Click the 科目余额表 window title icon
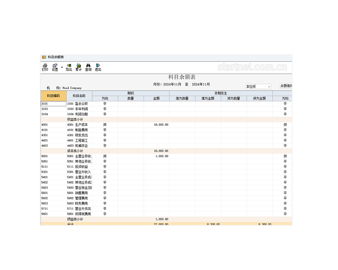The width and height of the screenshot is (338, 270). [44, 57]
